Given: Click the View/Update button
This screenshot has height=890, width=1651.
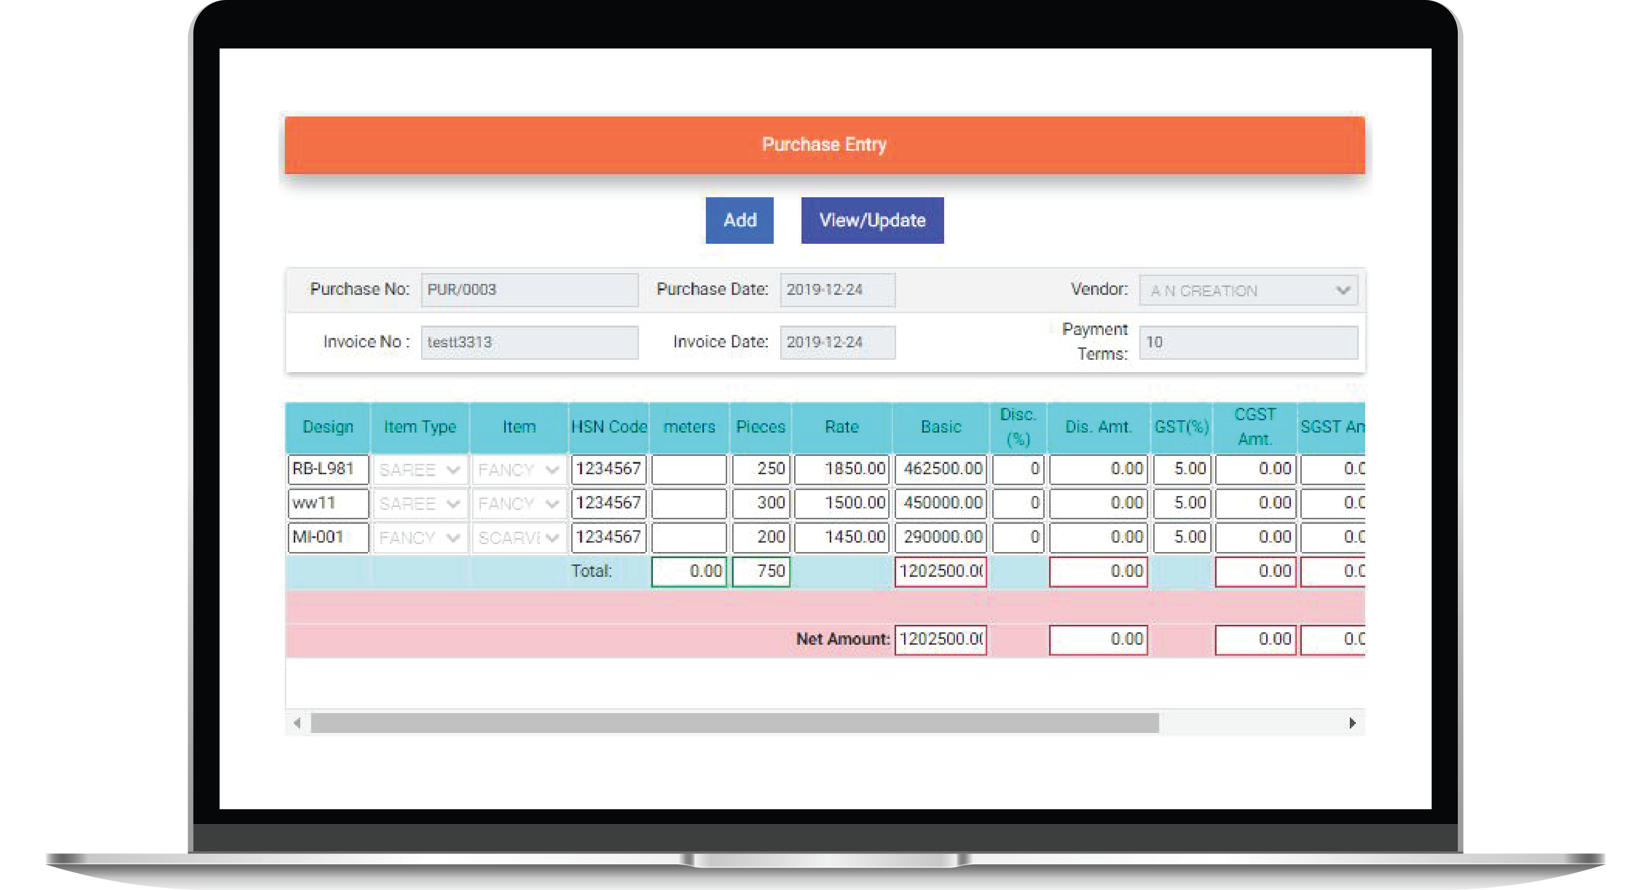Looking at the screenshot, I should [x=872, y=220].
